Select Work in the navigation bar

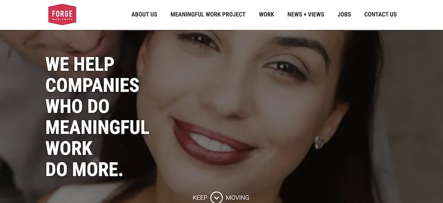point(266,15)
